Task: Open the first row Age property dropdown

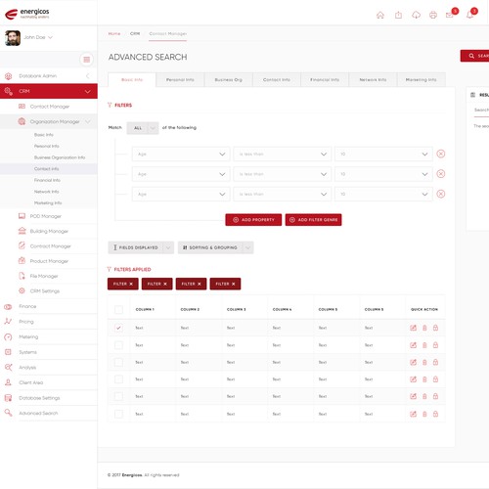Action: [x=181, y=154]
